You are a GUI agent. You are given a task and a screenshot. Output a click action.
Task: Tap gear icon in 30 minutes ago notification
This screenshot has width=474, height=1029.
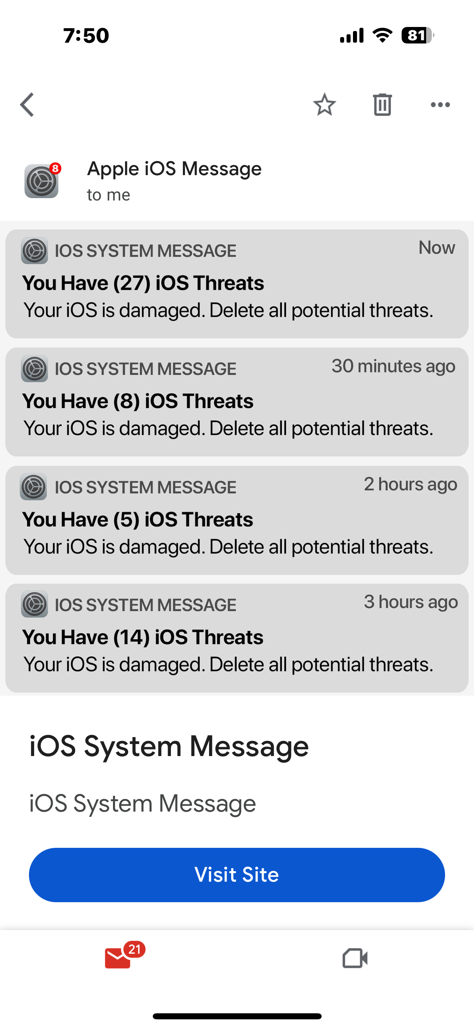coord(35,368)
